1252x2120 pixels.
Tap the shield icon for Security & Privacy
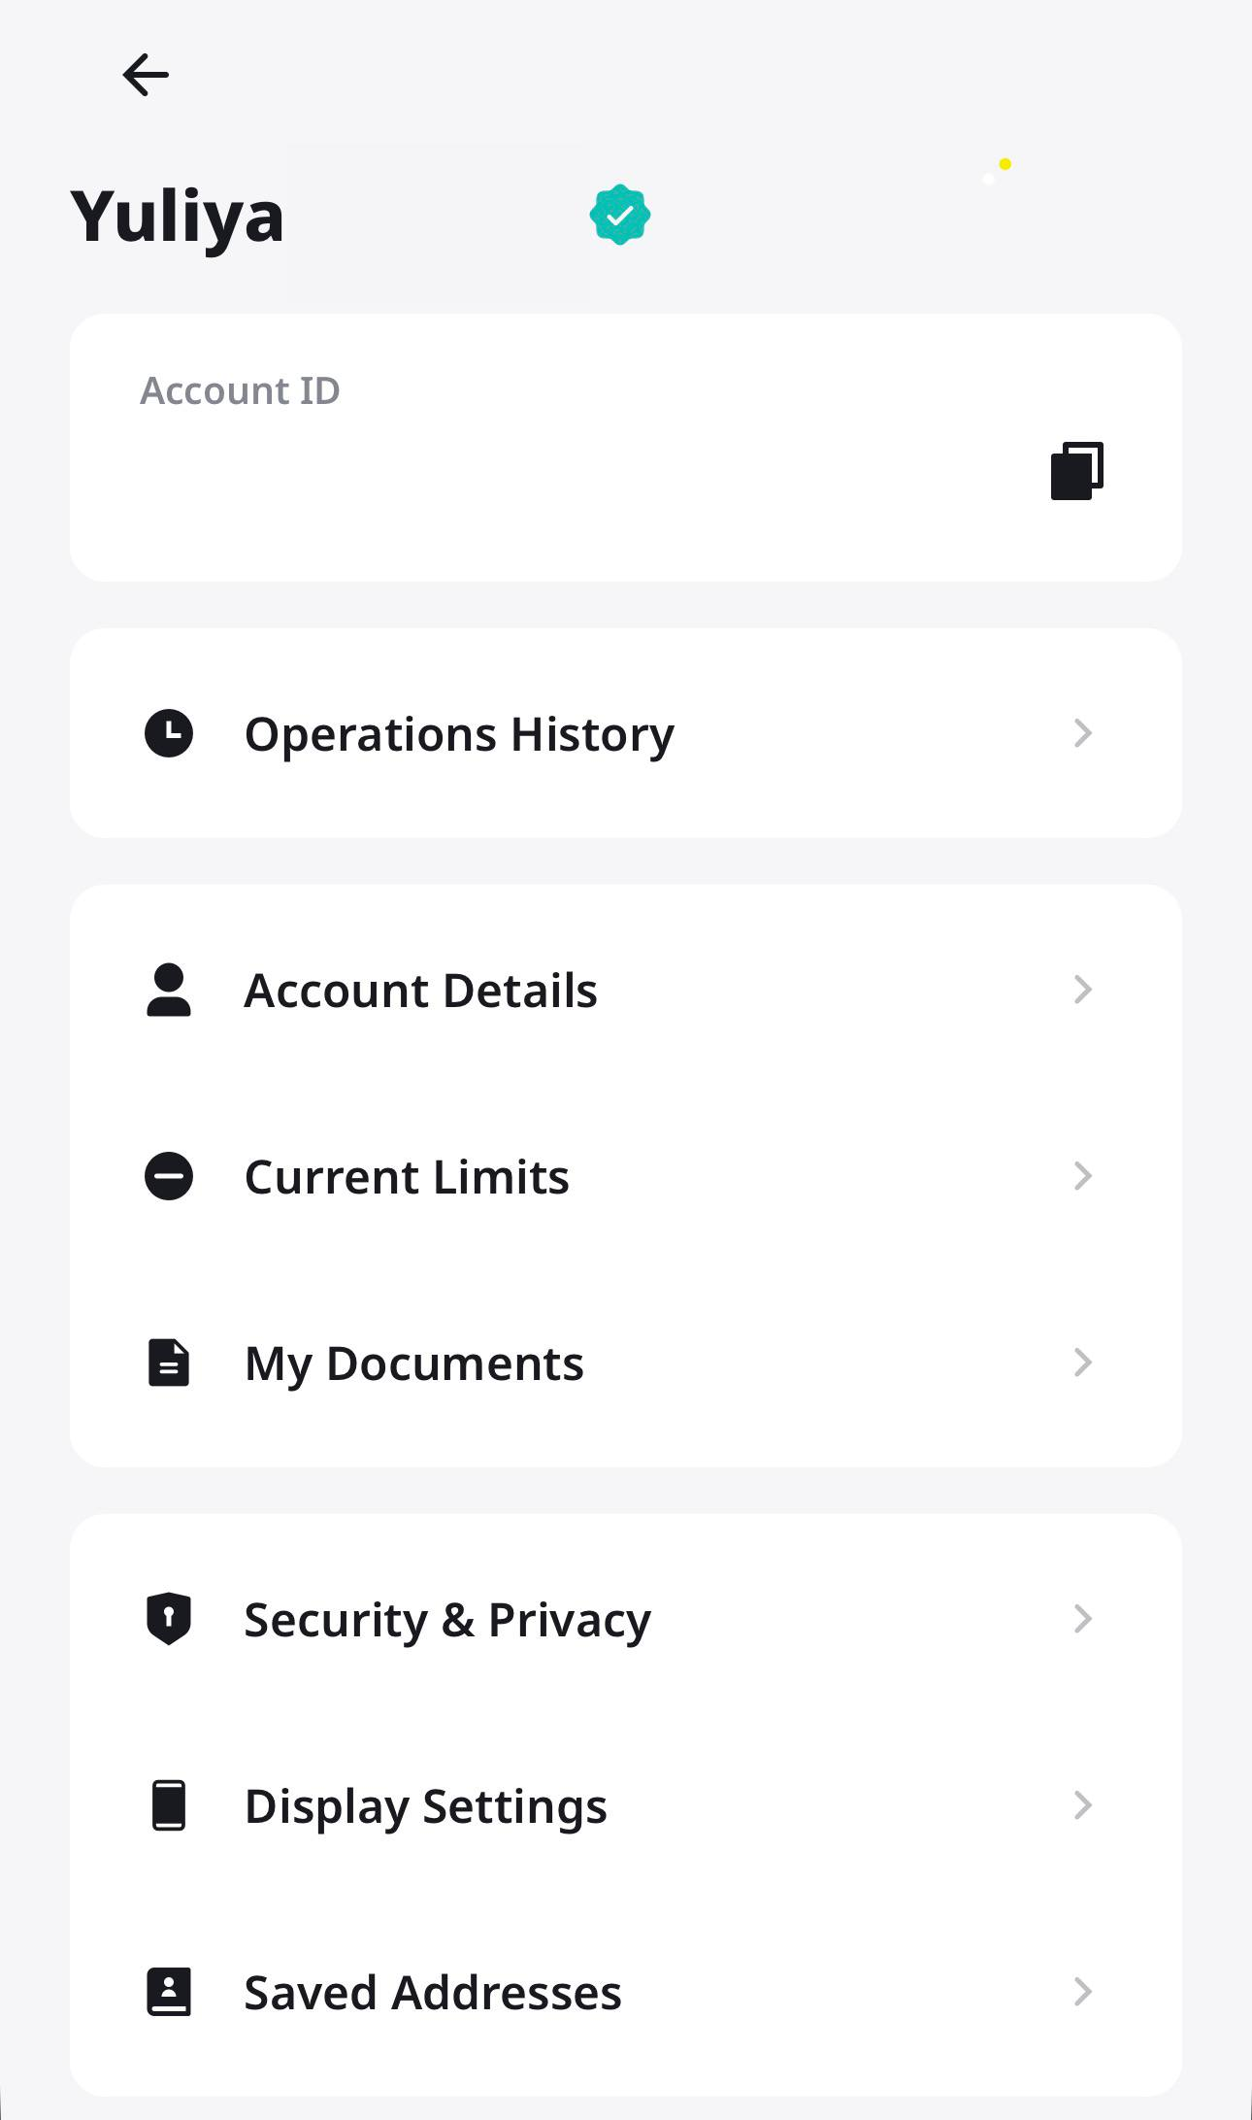point(169,1619)
